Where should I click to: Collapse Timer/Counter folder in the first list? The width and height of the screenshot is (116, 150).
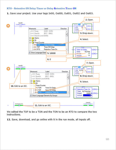(30, 42)
